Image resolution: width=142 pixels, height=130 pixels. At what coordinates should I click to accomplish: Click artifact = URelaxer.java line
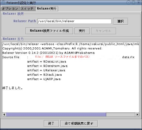click(46, 70)
